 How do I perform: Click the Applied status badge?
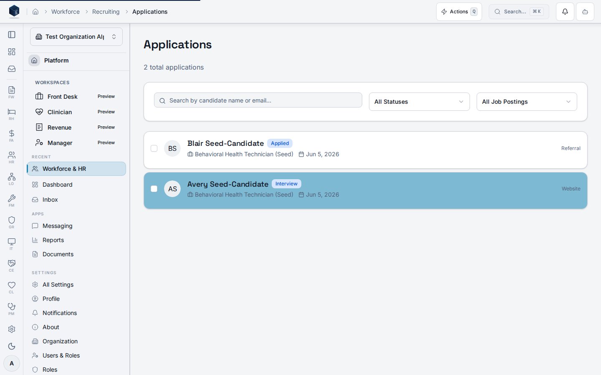280,143
